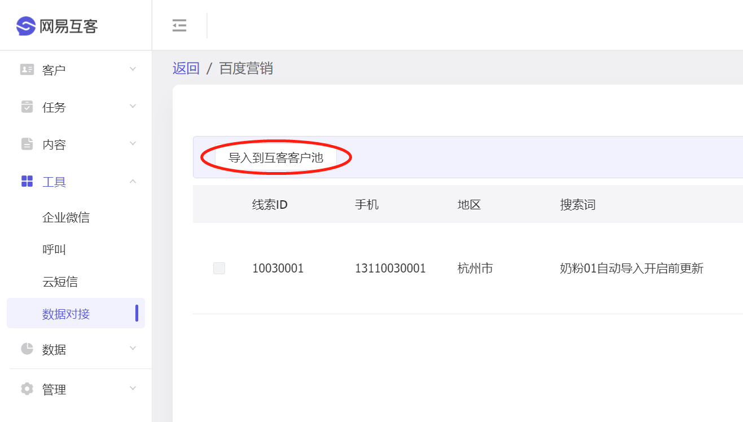Click the 线索ID column header

pyautogui.click(x=270, y=204)
